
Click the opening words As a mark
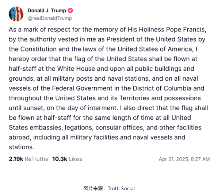coord(23,30)
